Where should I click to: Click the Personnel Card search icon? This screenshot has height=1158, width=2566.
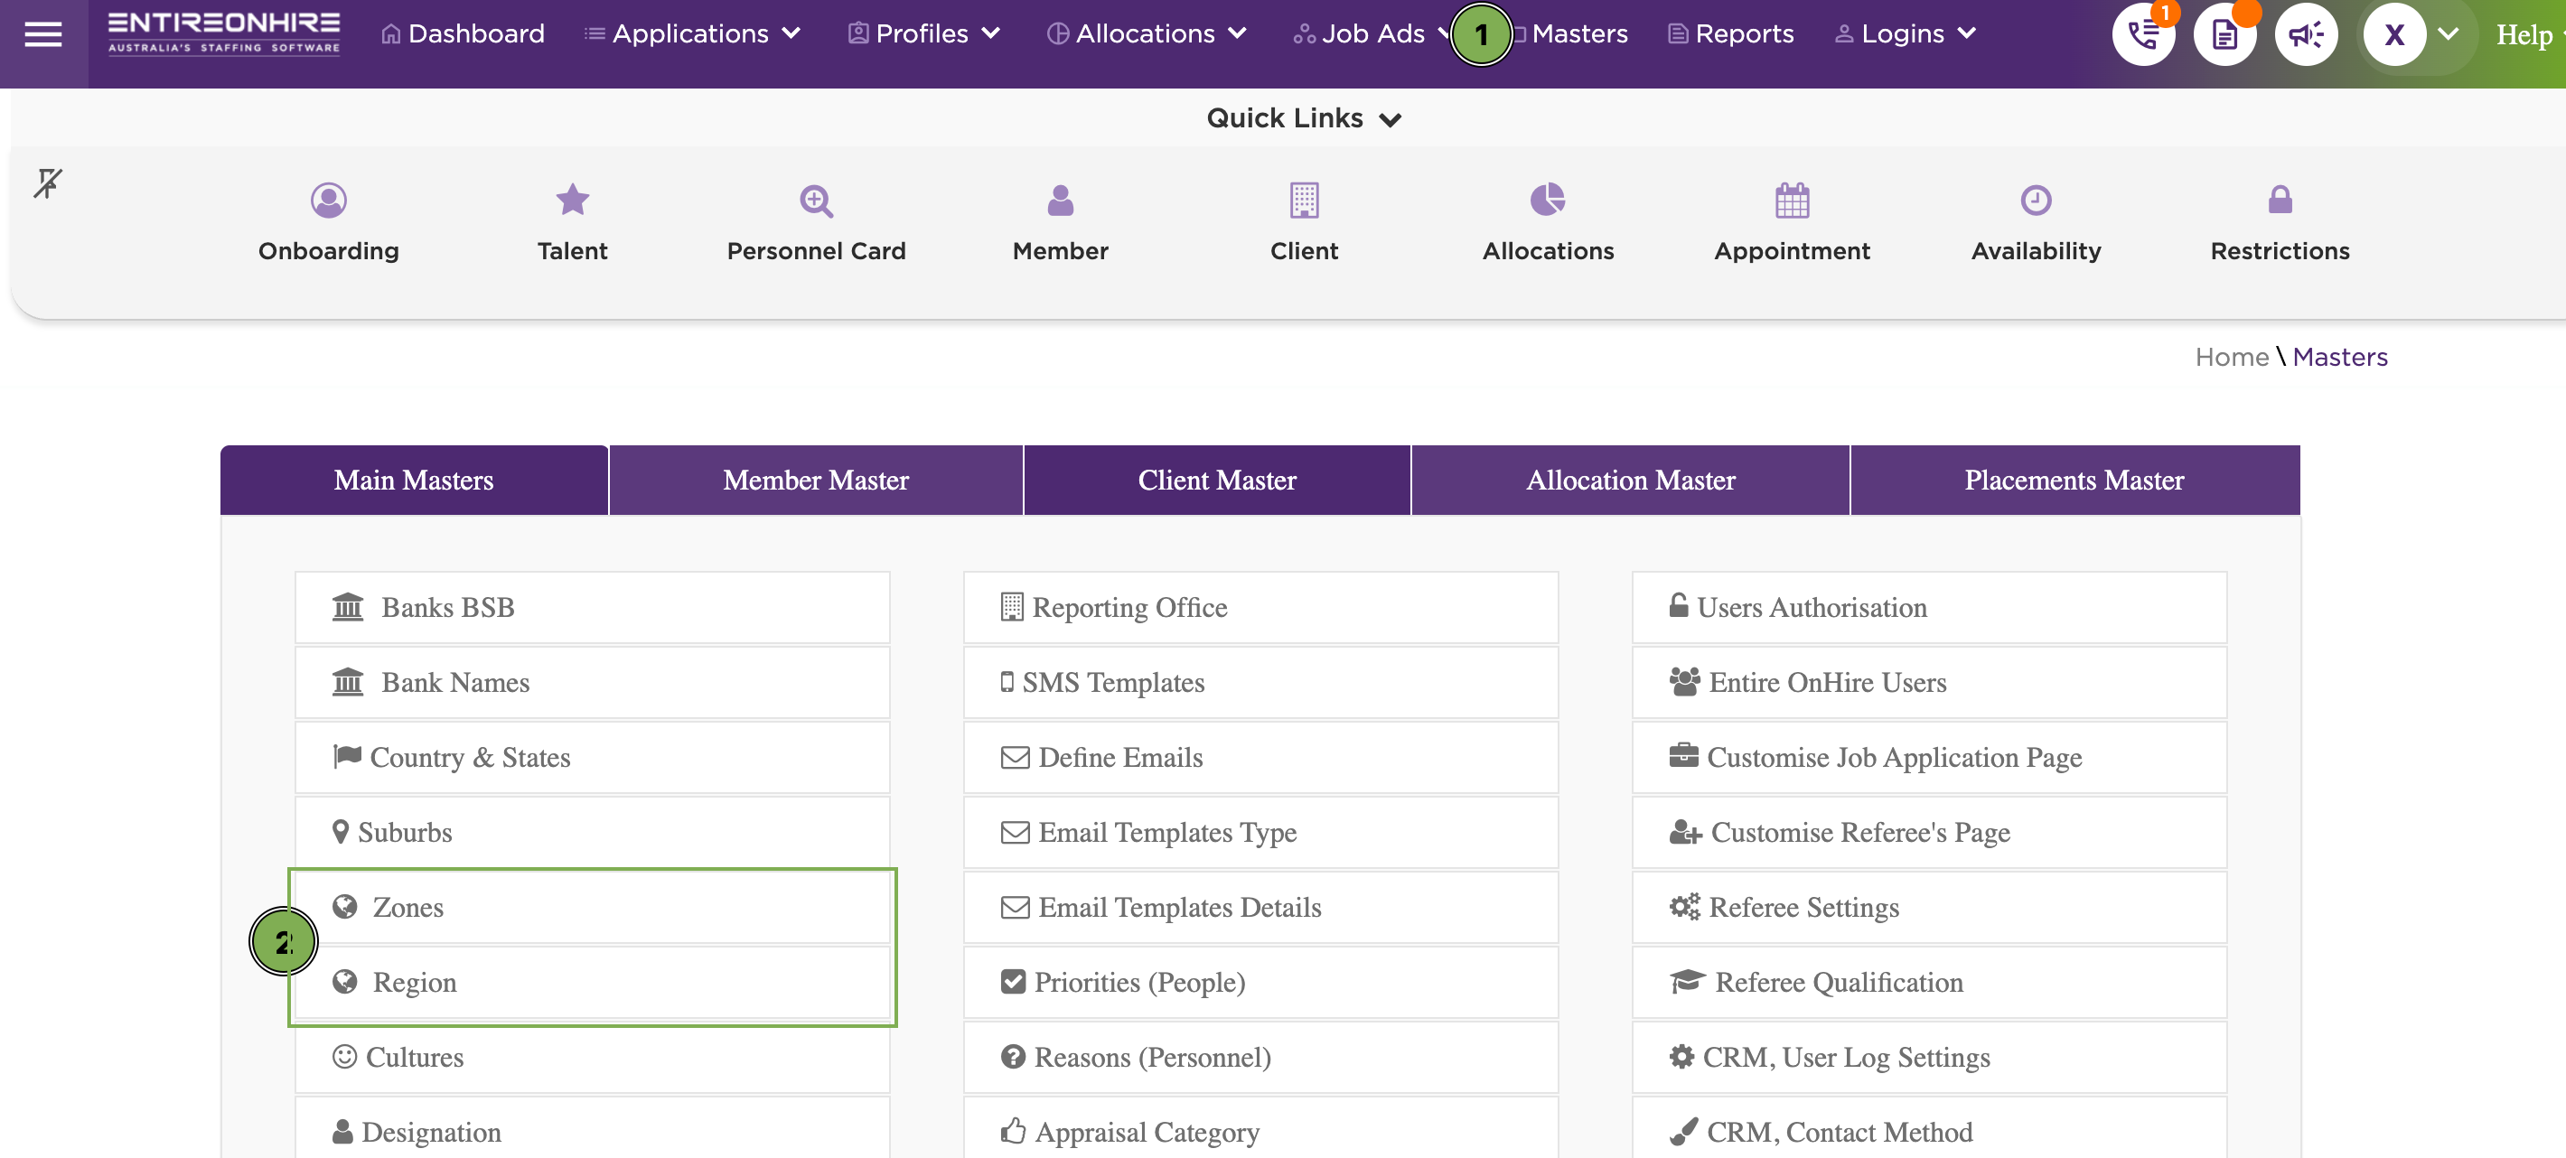coord(816,201)
